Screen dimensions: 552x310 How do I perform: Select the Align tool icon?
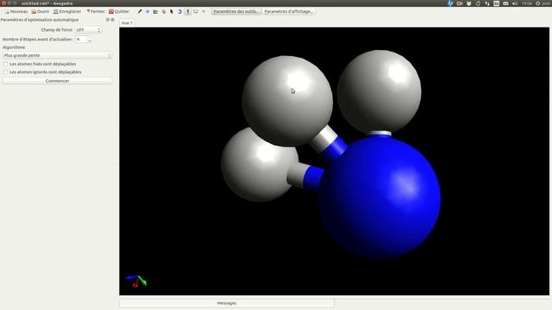[x=204, y=11]
